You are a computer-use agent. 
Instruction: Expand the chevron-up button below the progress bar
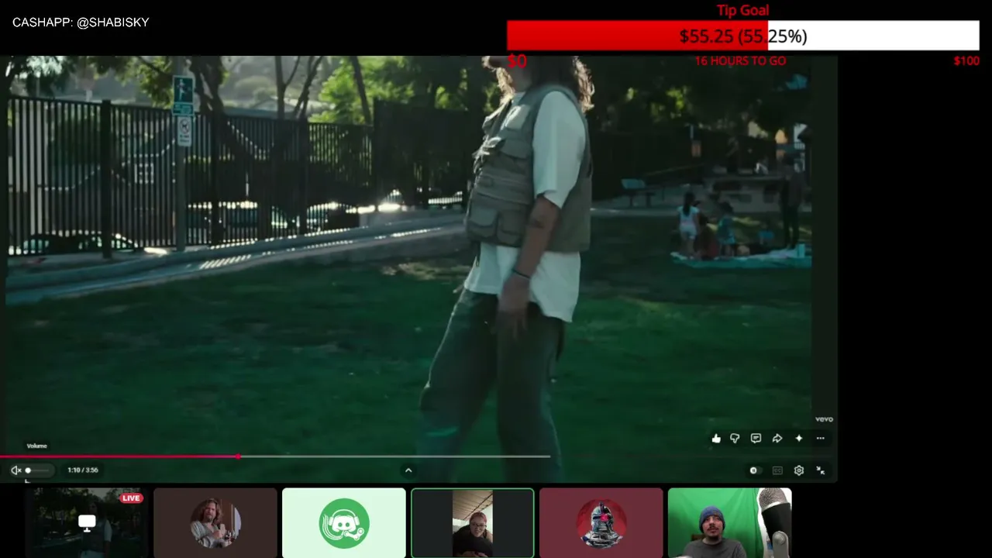point(408,470)
